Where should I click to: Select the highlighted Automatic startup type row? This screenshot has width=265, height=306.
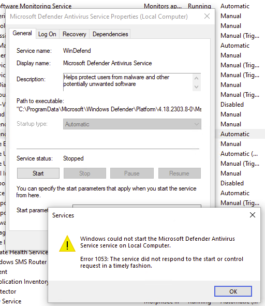tap(240, 134)
